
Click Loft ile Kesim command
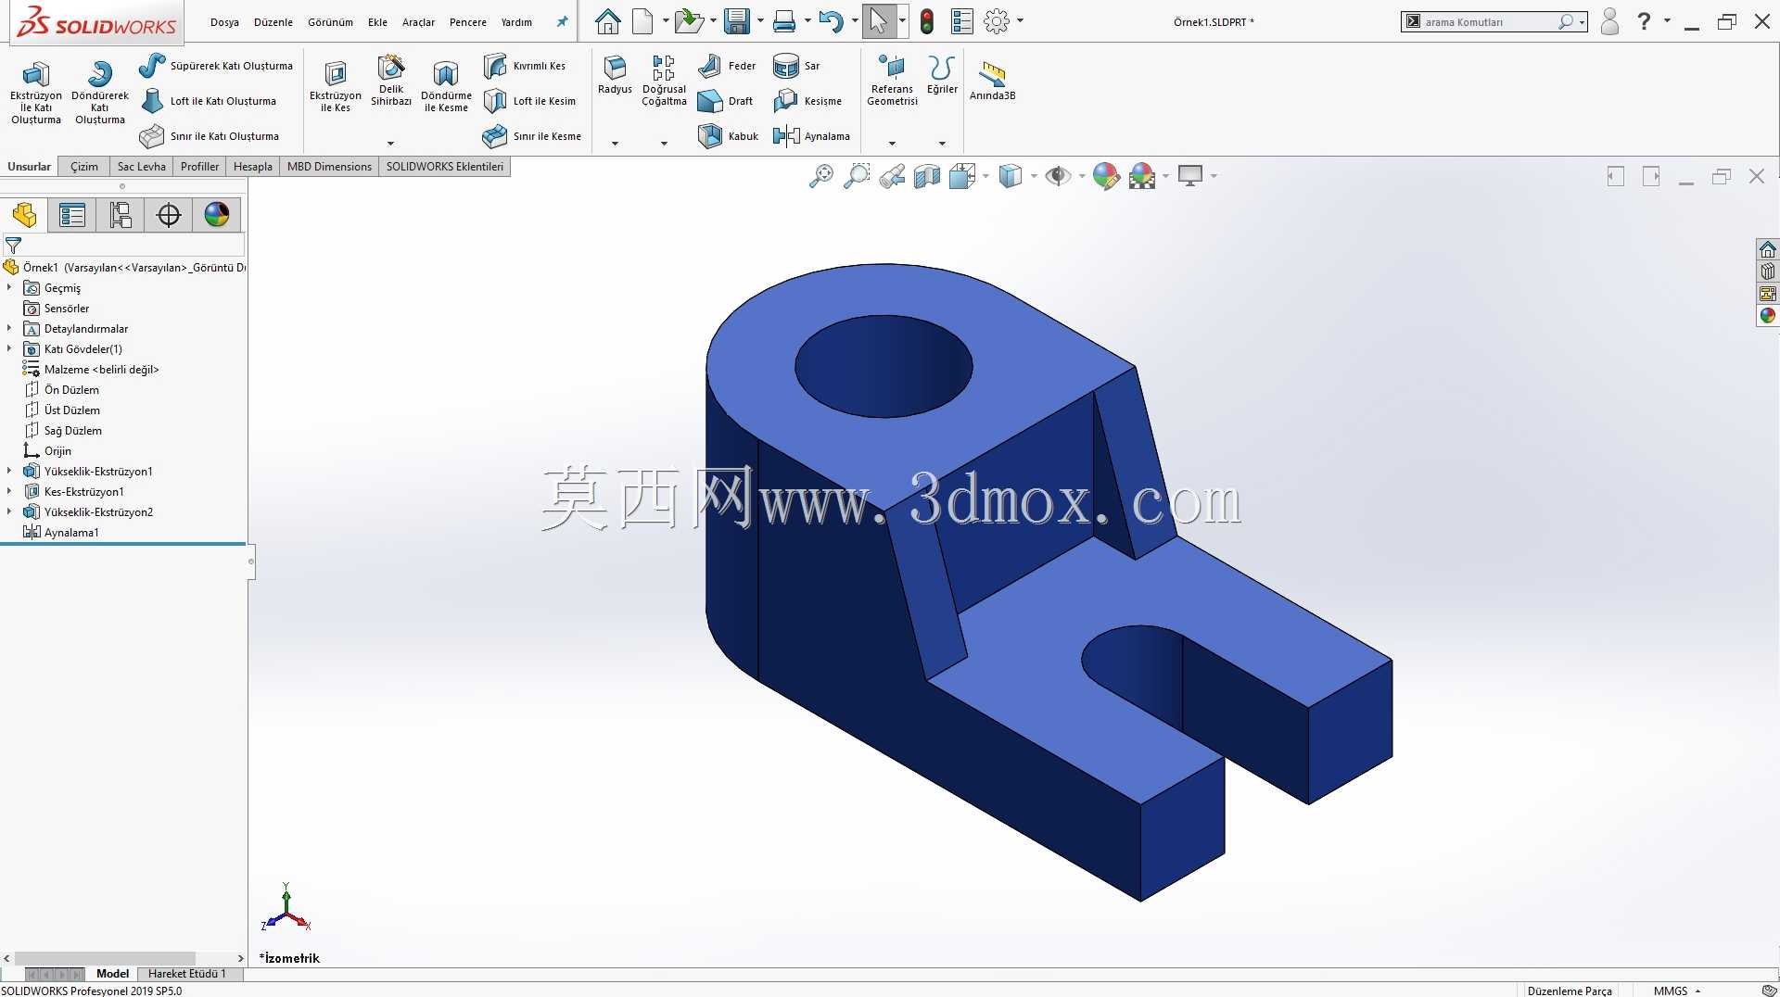click(x=530, y=101)
